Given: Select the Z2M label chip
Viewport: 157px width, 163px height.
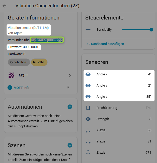Looking at the screenshot, I should (39, 62).
